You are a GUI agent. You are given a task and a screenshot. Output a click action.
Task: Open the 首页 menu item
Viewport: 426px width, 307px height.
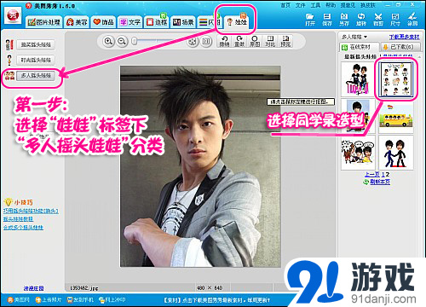285,5
